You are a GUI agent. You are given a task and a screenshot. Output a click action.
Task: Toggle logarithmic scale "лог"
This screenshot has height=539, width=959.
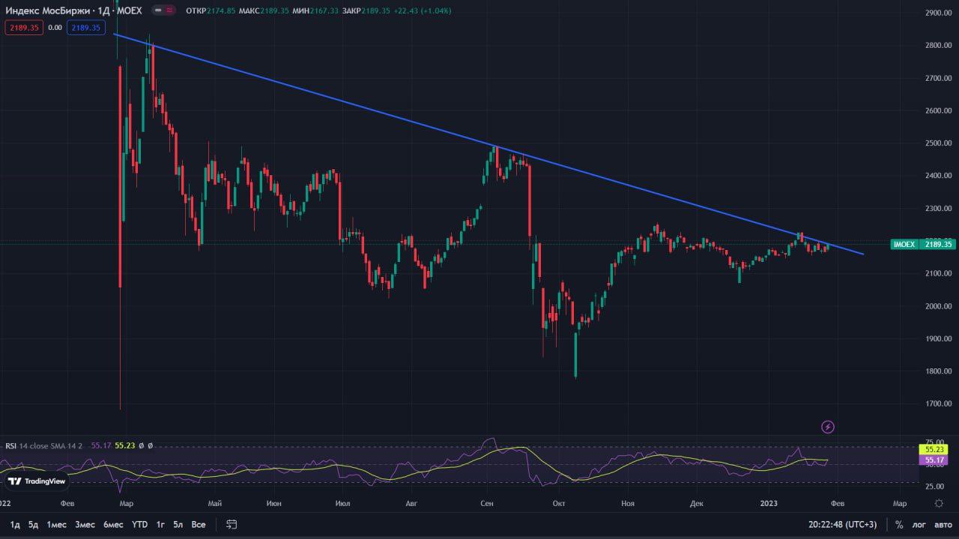click(x=919, y=525)
